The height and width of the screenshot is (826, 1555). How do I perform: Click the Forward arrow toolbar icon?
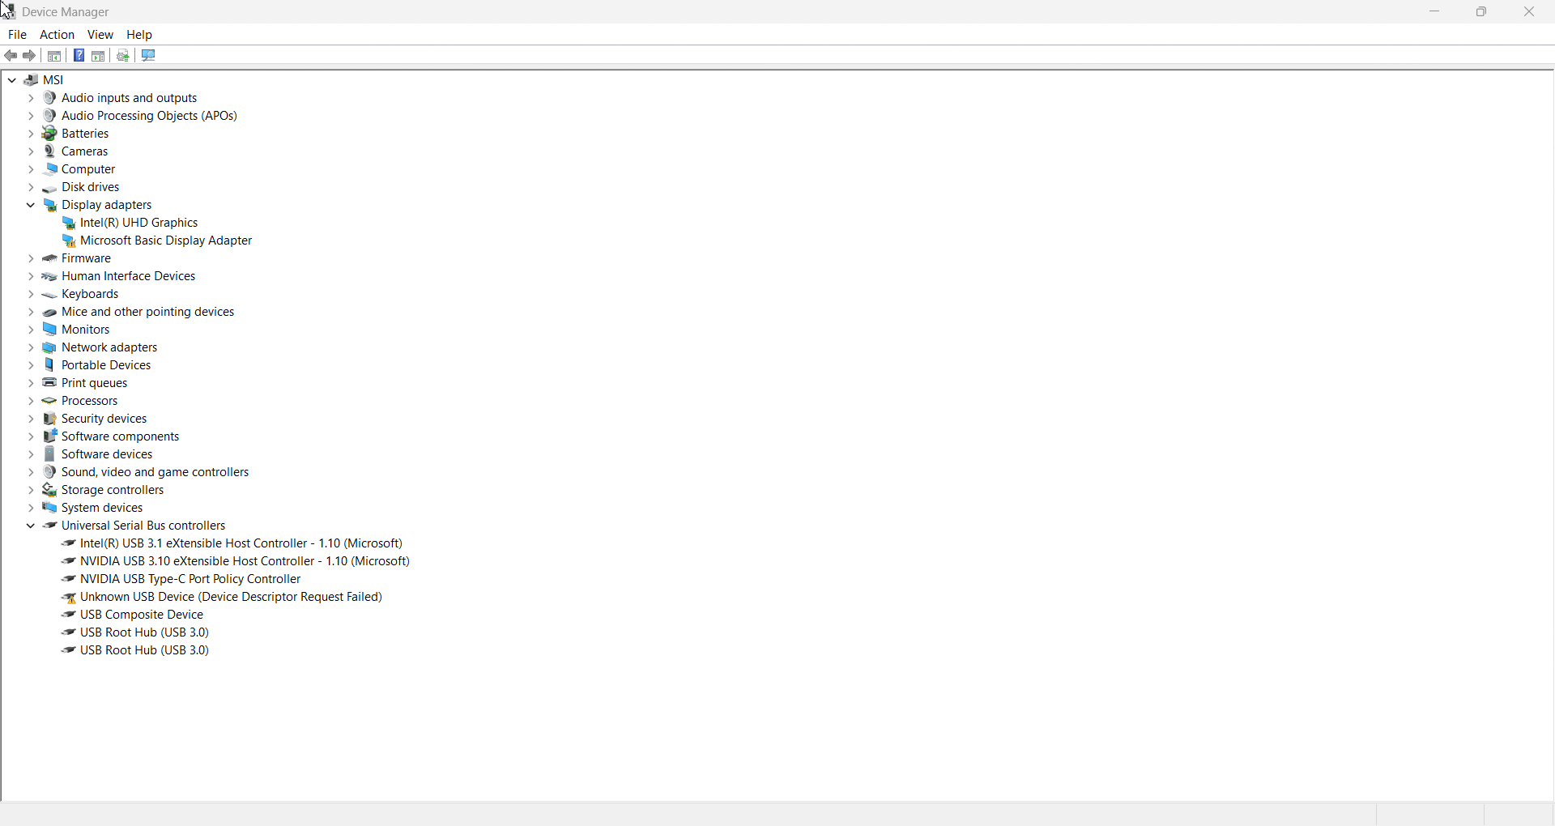(29, 56)
